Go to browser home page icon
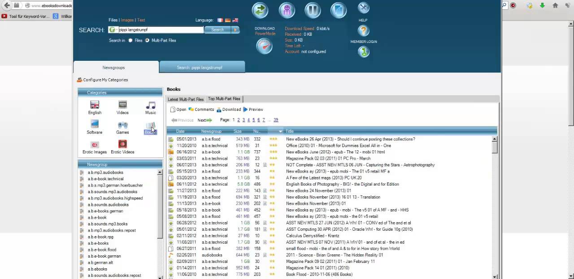The height and width of the screenshot is (279, 574). pos(555,5)
